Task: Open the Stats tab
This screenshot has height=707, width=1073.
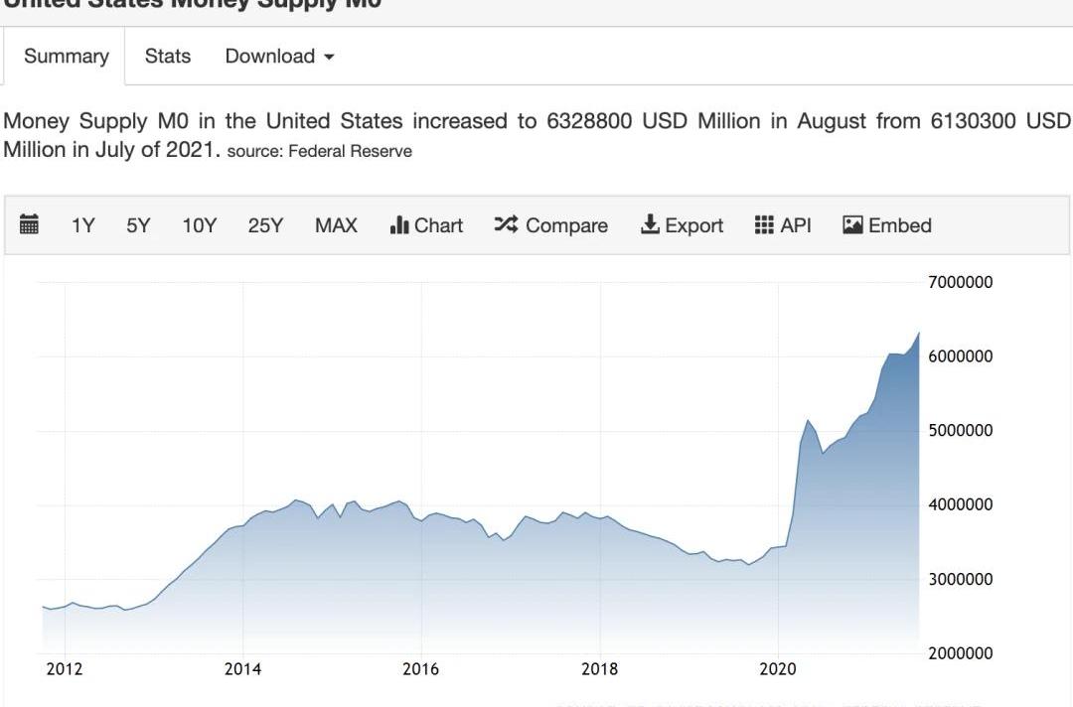Action: (167, 57)
